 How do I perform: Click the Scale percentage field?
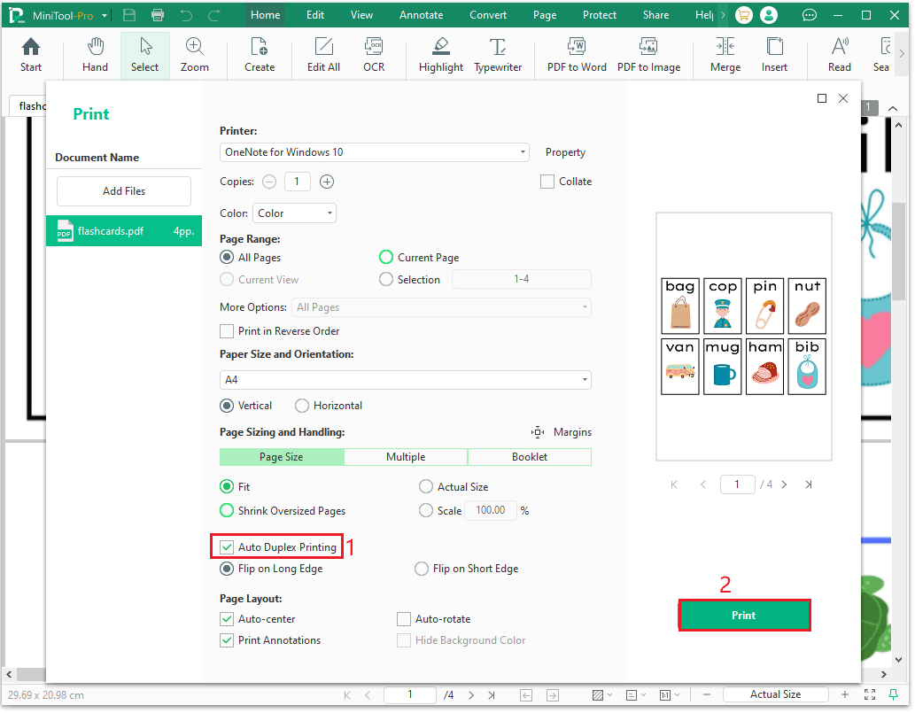coord(490,511)
